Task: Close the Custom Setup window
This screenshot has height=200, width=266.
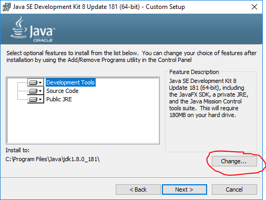Action: click(254, 7)
